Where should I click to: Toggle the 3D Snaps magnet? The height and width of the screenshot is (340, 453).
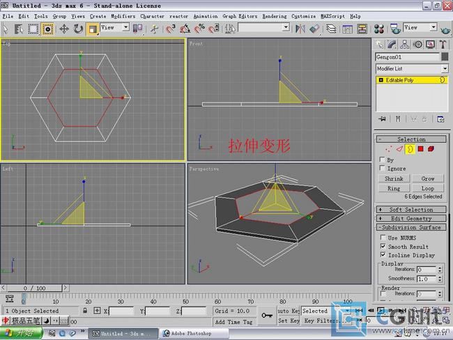pos(171,29)
